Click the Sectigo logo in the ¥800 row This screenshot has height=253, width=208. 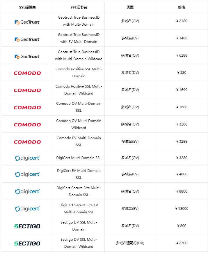[27, 226]
